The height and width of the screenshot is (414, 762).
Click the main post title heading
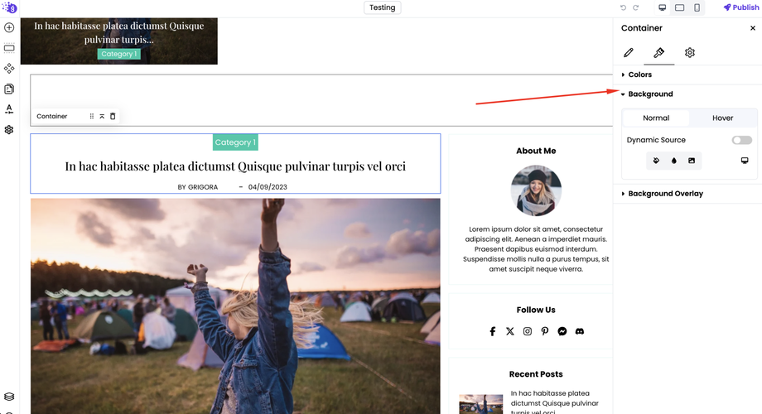[235, 166]
